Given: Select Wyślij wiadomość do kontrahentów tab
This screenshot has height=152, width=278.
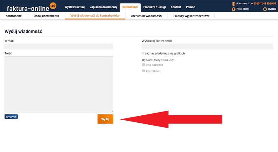Looking at the screenshot, I should [95, 15].
